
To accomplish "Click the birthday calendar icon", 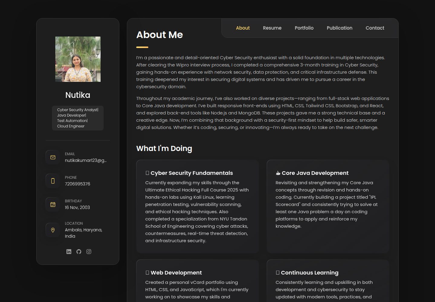I will point(53,204).
